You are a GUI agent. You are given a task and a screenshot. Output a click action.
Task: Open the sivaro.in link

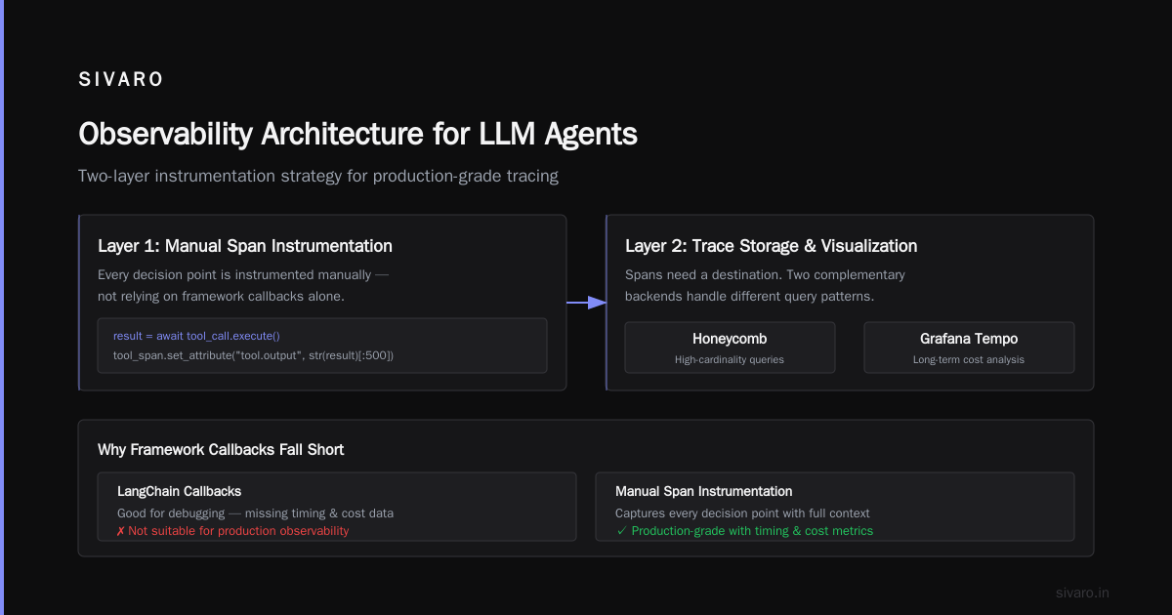click(x=1082, y=593)
